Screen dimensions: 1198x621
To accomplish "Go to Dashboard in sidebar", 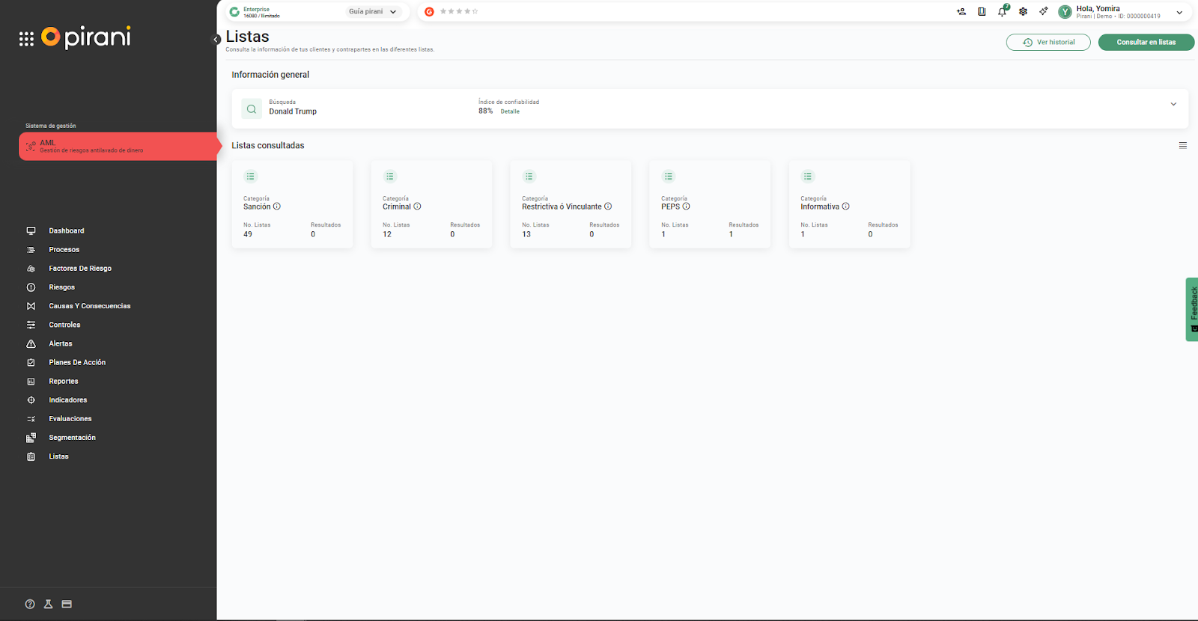I will [66, 231].
